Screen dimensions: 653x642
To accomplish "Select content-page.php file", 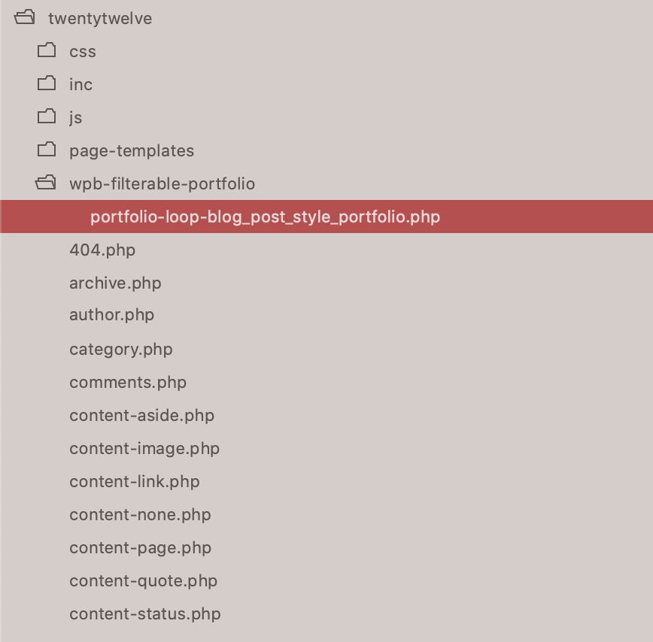I will pos(141,548).
